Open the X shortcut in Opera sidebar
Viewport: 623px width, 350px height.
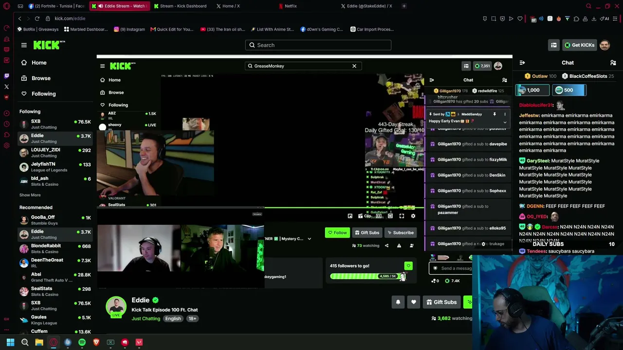coord(6,87)
